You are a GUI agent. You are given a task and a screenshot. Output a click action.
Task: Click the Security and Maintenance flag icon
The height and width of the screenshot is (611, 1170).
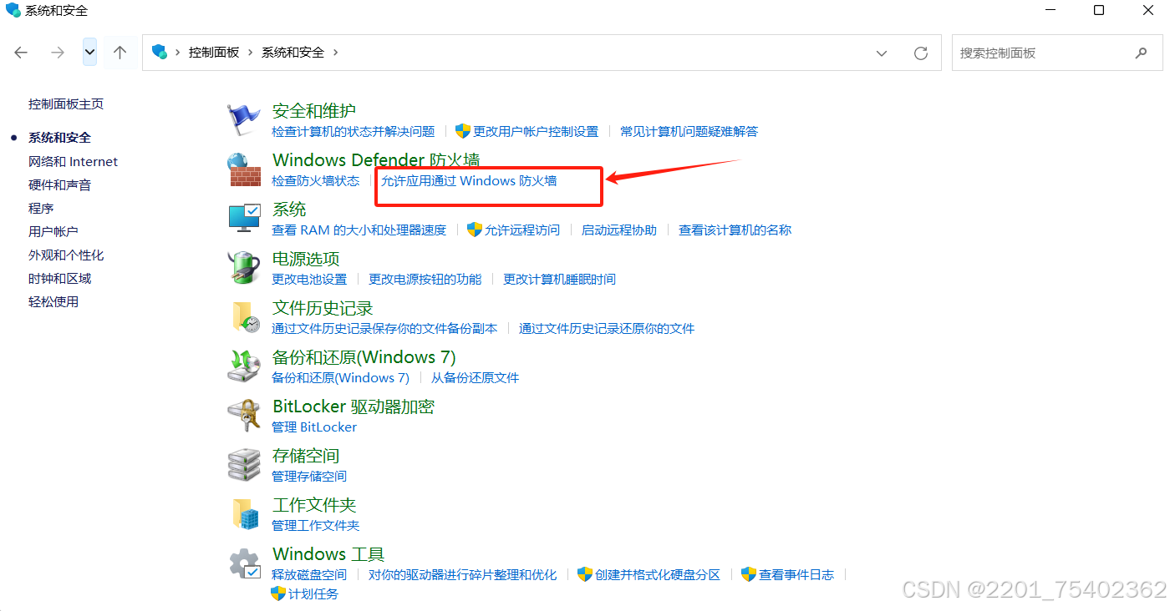coord(244,120)
